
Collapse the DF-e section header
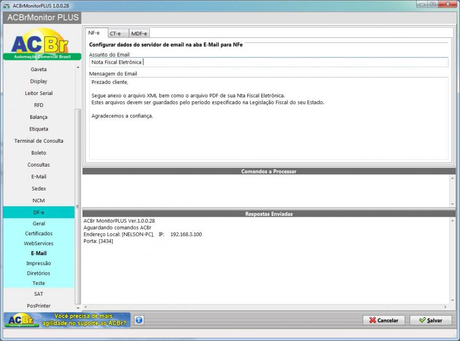point(39,212)
